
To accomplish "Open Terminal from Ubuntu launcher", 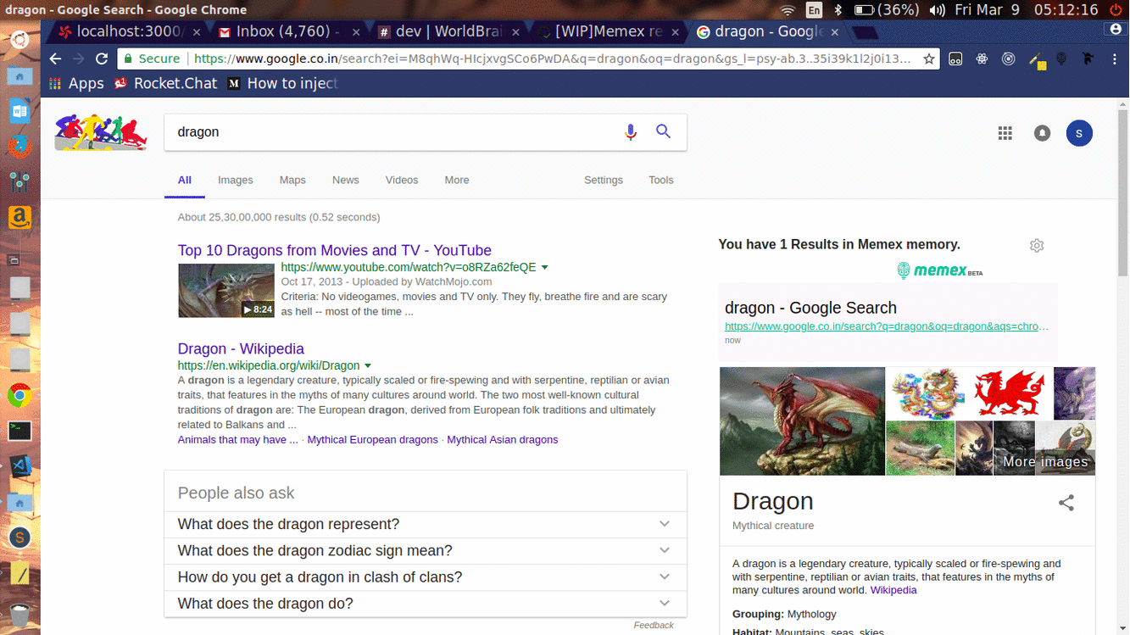I will tap(19, 430).
